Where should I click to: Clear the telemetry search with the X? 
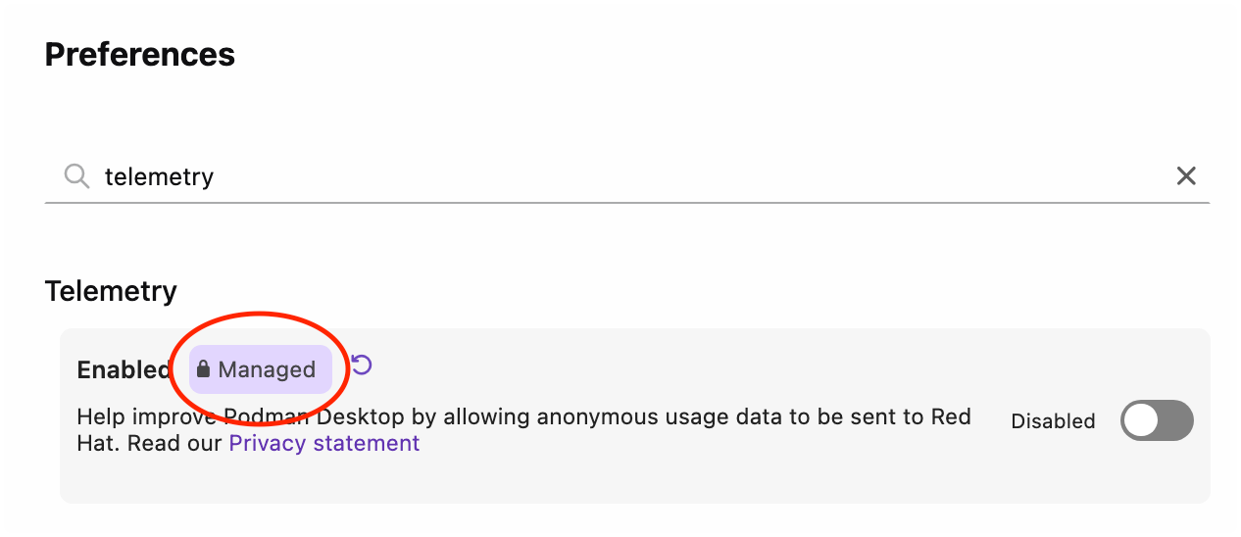[x=1186, y=176]
